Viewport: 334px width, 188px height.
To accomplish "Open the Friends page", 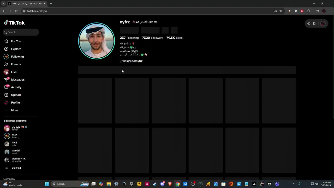I will [x=16, y=64].
